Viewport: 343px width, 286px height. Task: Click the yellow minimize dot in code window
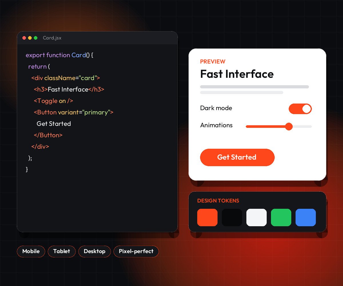(30, 38)
